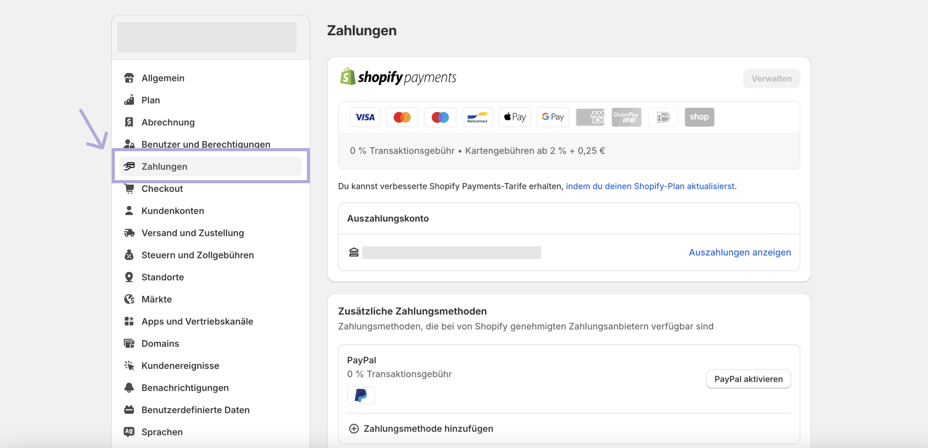Click the Google Pay logo

click(x=553, y=117)
